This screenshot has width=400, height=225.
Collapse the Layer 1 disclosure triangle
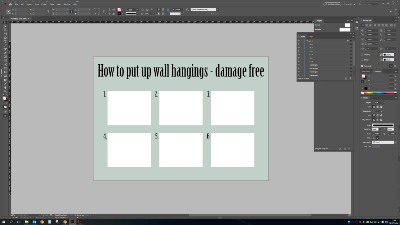click(x=306, y=41)
